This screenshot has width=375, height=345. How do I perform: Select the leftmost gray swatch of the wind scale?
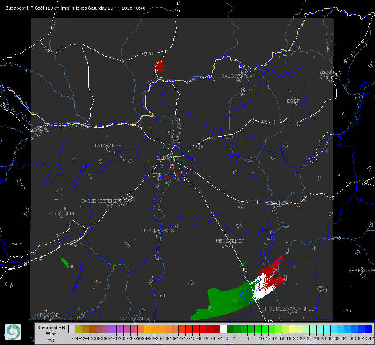pos(72,329)
